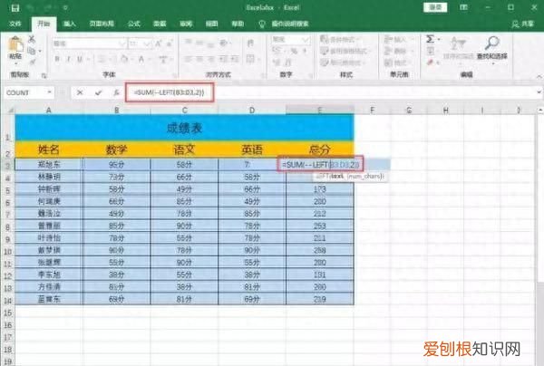This screenshot has width=544, height=366.
Task: Expand the formula bar chevron
Action: coord(539,92)
